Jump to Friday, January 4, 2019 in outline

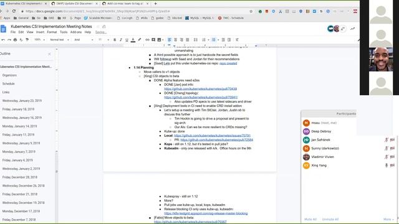[17, 161]
